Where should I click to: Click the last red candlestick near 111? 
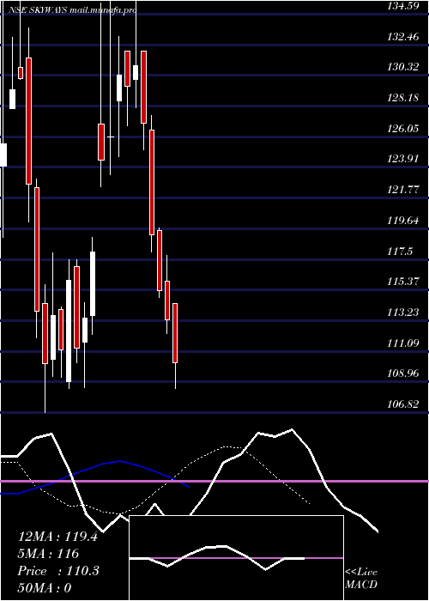coord(175,333)
